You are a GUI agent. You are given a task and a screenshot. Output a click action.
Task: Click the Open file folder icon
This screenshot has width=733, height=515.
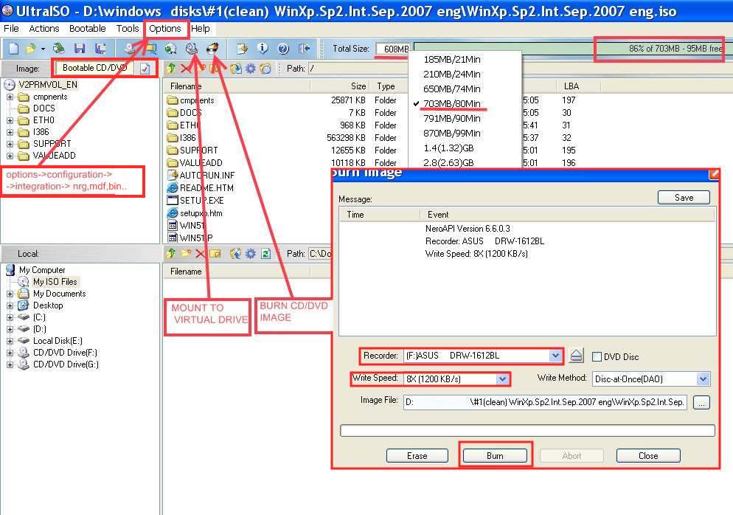coord(31,49)
